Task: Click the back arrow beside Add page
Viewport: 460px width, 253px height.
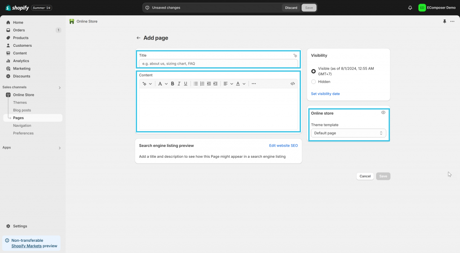Action: (138, 38)
